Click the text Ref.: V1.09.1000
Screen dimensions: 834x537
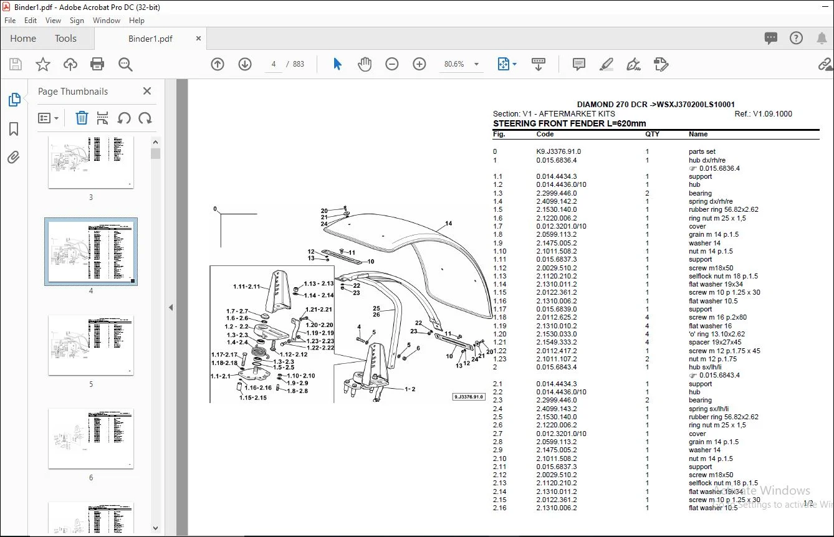coord(764,114)
